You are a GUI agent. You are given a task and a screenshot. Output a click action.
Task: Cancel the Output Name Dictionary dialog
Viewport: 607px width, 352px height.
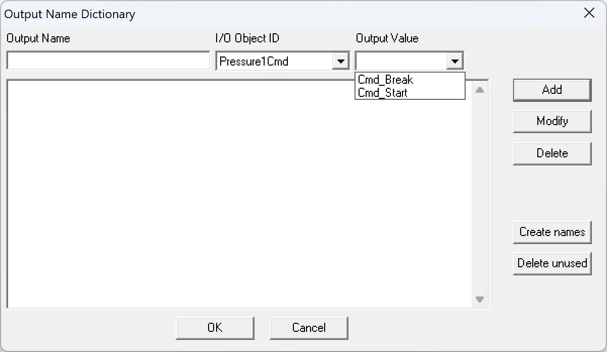coord(309,328)
